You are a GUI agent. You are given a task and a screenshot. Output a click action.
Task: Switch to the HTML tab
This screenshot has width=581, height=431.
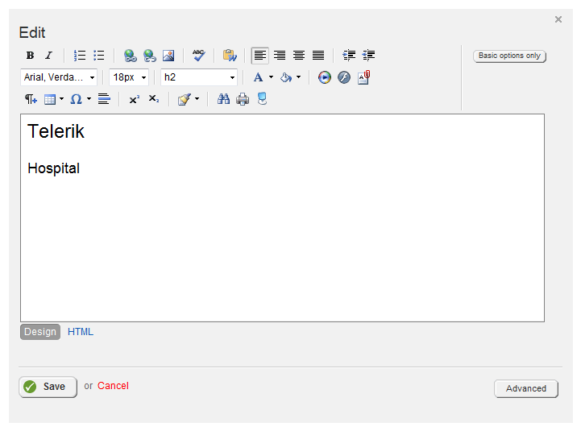pyautogui.click(x=81, y=332)
